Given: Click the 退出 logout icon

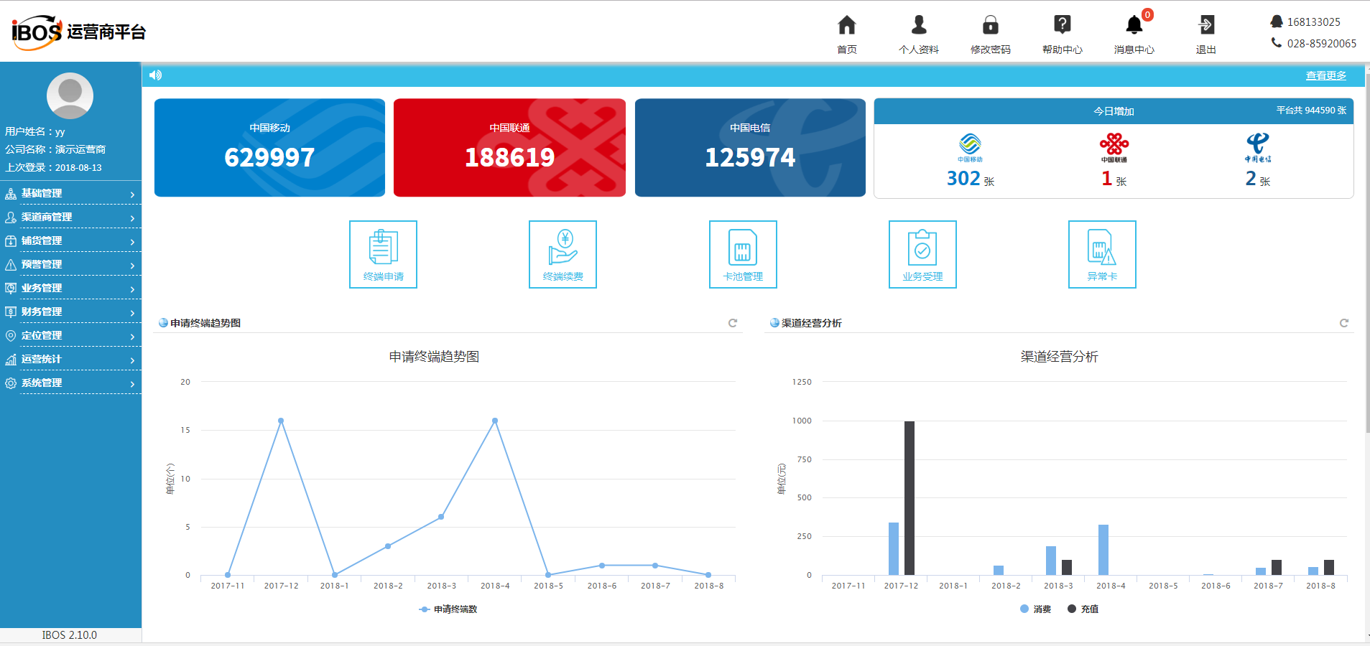Looking at the screenshot, I should click(1205, 26).
